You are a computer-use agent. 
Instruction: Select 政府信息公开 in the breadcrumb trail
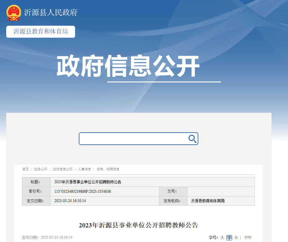tap(63, 169)
